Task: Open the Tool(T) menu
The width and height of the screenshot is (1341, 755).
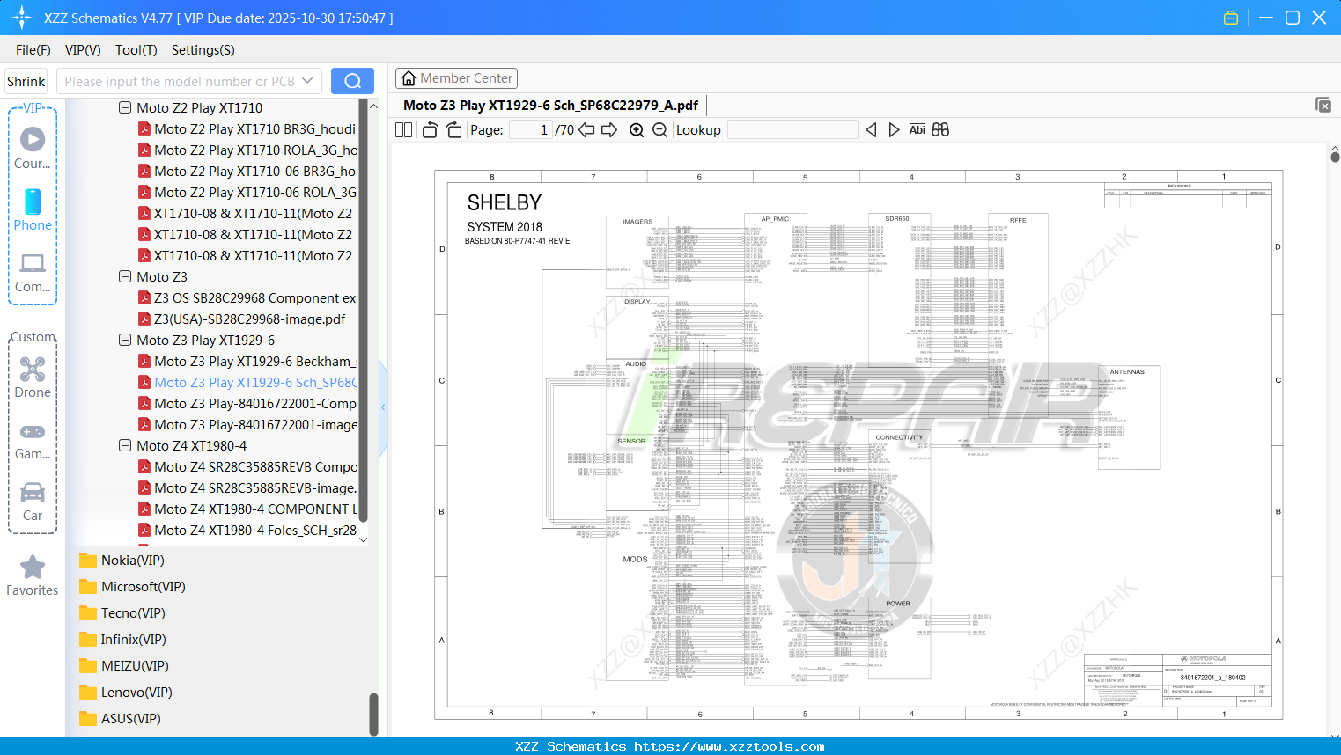Action: coord(136,50)
